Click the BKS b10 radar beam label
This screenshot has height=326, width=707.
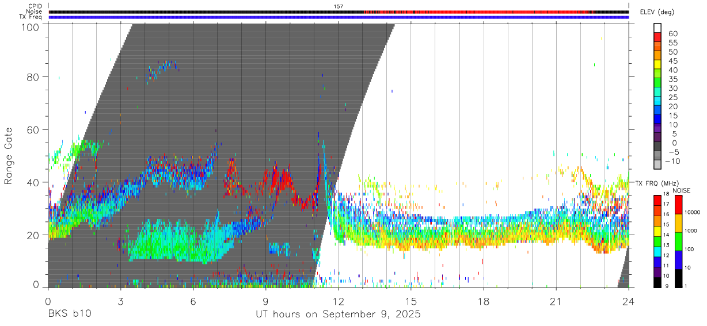click(69, 315)
